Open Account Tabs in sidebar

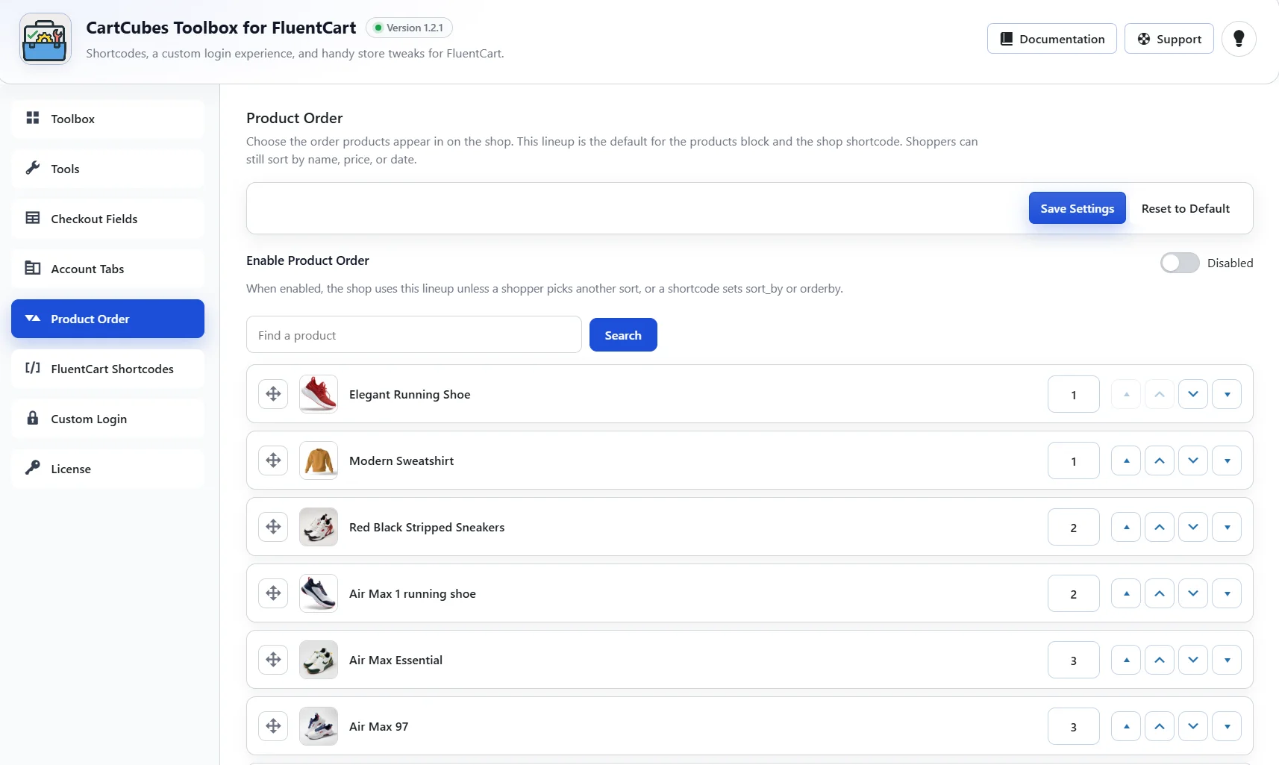point(107,269)
